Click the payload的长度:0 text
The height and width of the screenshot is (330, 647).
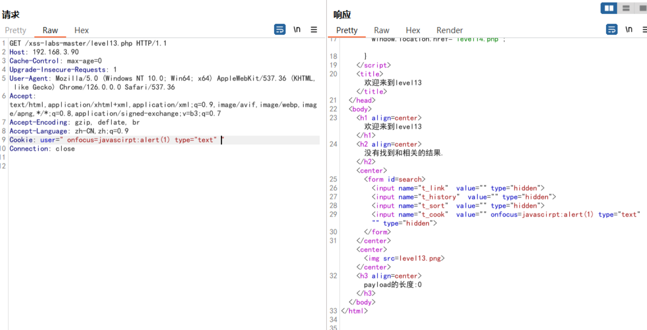(x=393, y=285)
